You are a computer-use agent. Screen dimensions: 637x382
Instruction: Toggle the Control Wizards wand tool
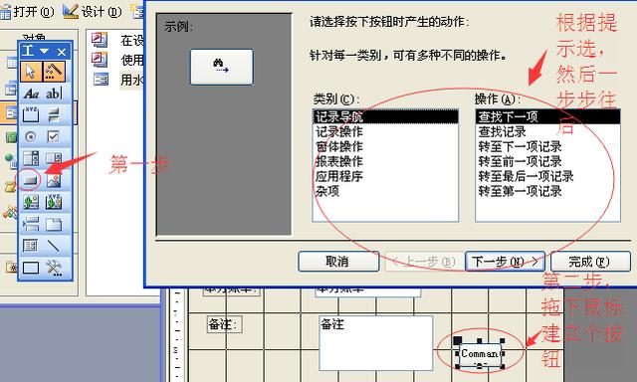(54, 72)
